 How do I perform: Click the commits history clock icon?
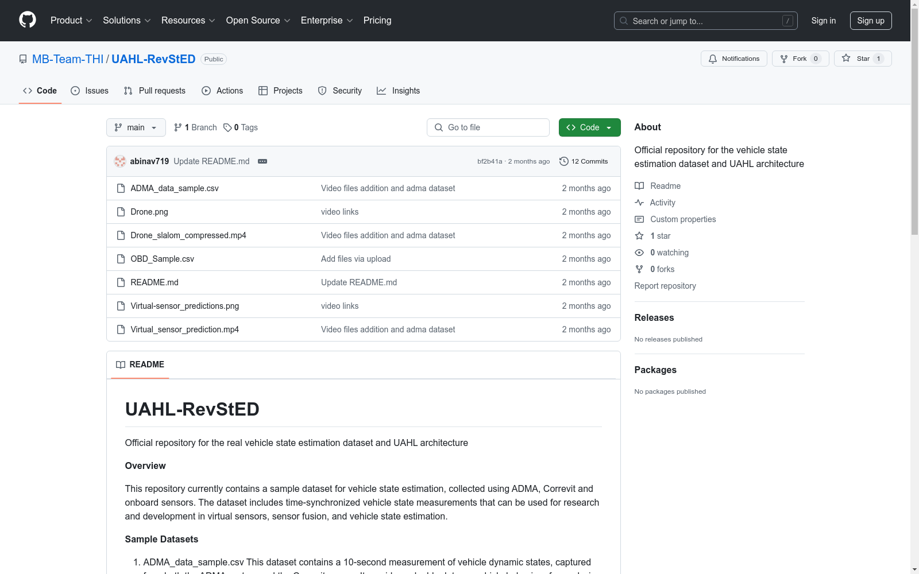[564, 161]
